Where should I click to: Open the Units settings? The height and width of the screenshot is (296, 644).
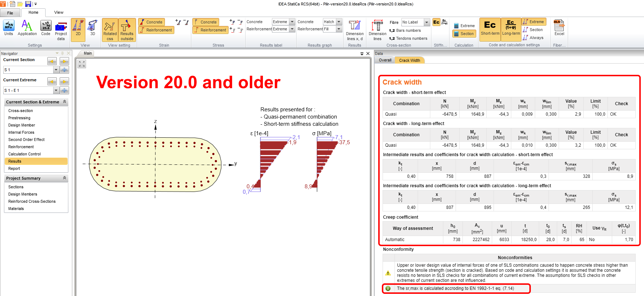(x=8, y=28)
